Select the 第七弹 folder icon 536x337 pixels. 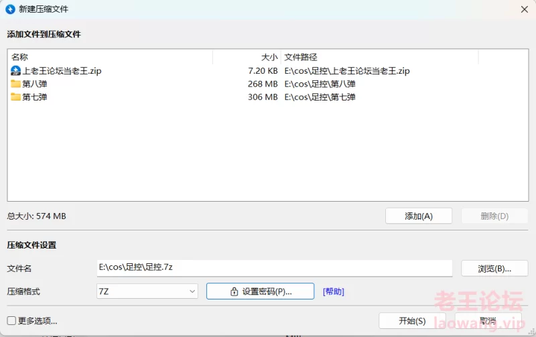point(16,97)
